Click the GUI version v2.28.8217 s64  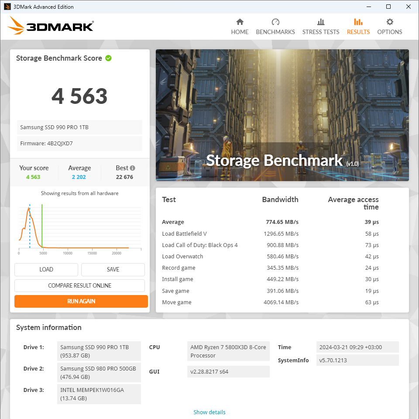[x=228, y=371]
